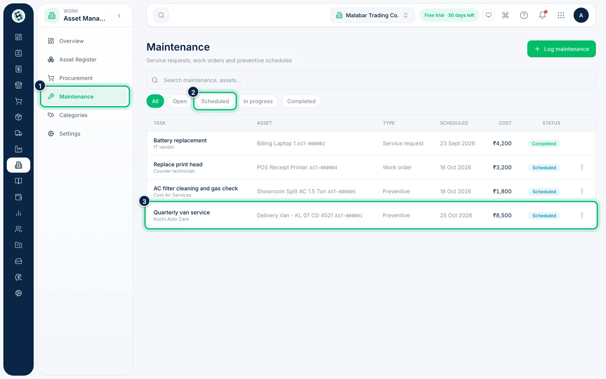Open the wallet icon in the rail
This screenshot has height=379, width=606.
click(18, 197)
